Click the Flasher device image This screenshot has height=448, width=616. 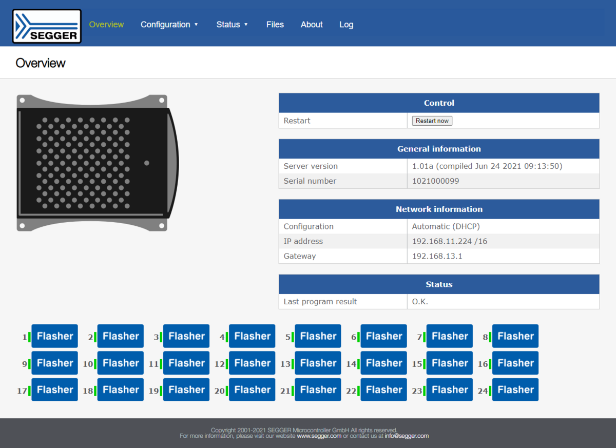98,163
